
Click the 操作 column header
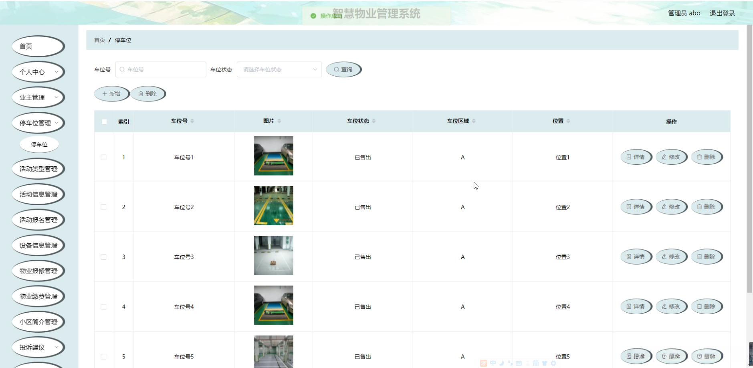point(672,121)
